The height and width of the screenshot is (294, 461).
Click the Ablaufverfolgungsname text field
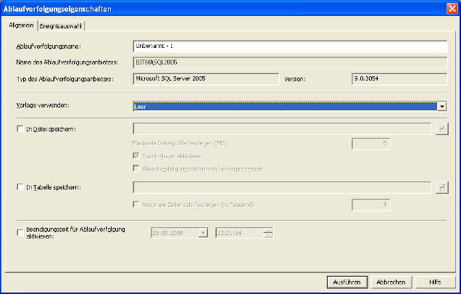point(290,46)
